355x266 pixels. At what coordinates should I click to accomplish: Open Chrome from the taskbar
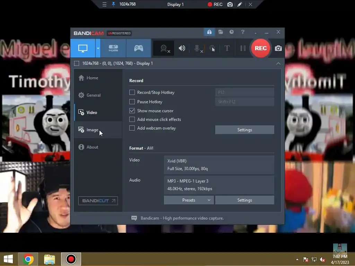28,259
